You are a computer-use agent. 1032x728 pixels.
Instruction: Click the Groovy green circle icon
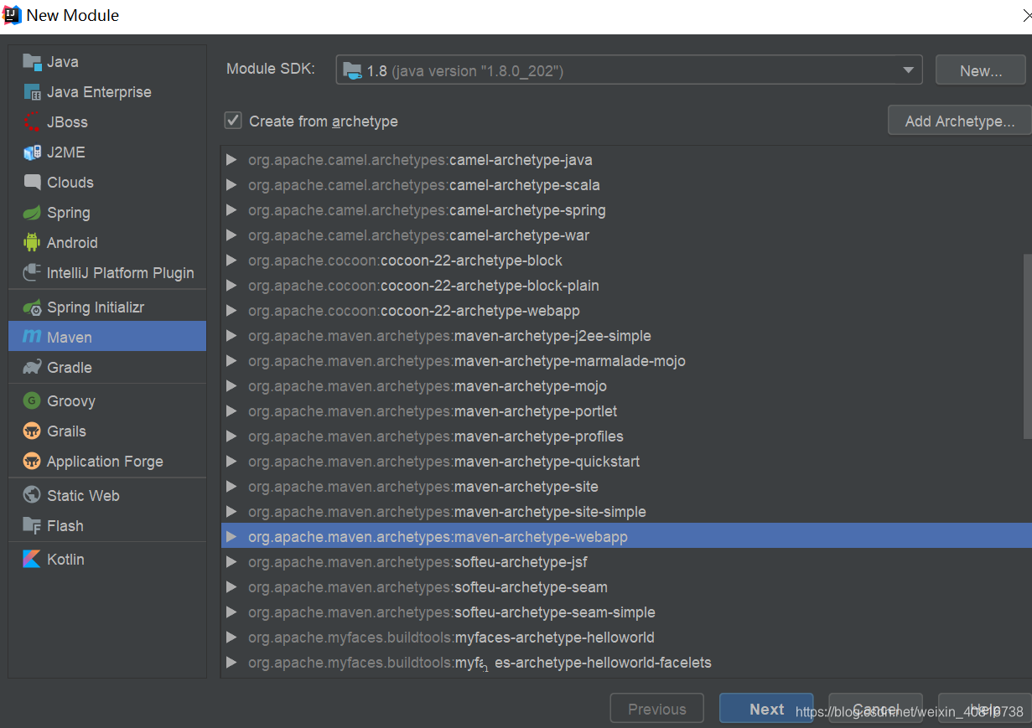tap(32, 401)
